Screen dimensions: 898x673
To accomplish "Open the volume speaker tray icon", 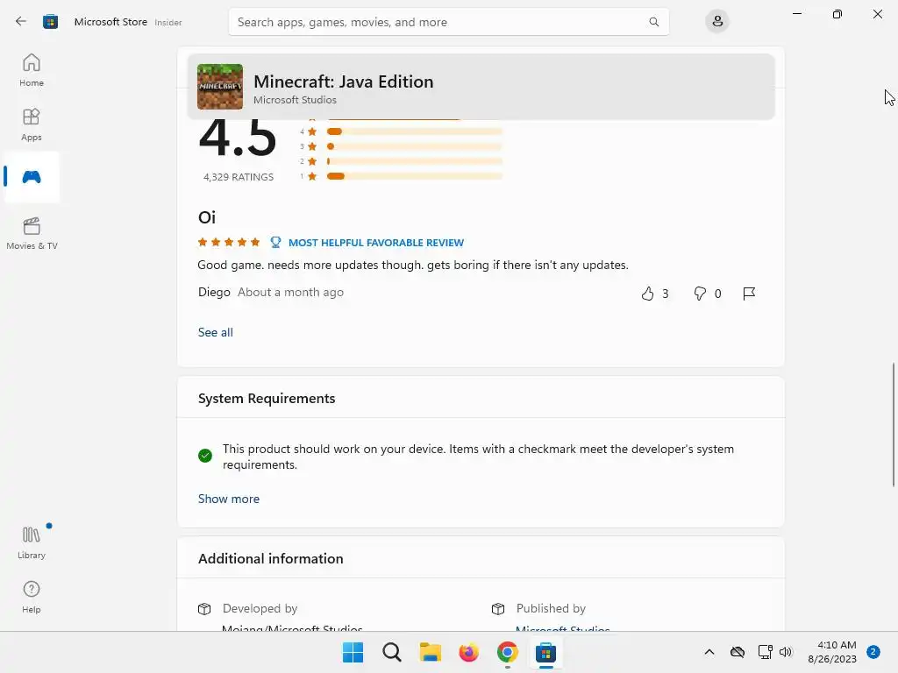I will click(786, 652).
